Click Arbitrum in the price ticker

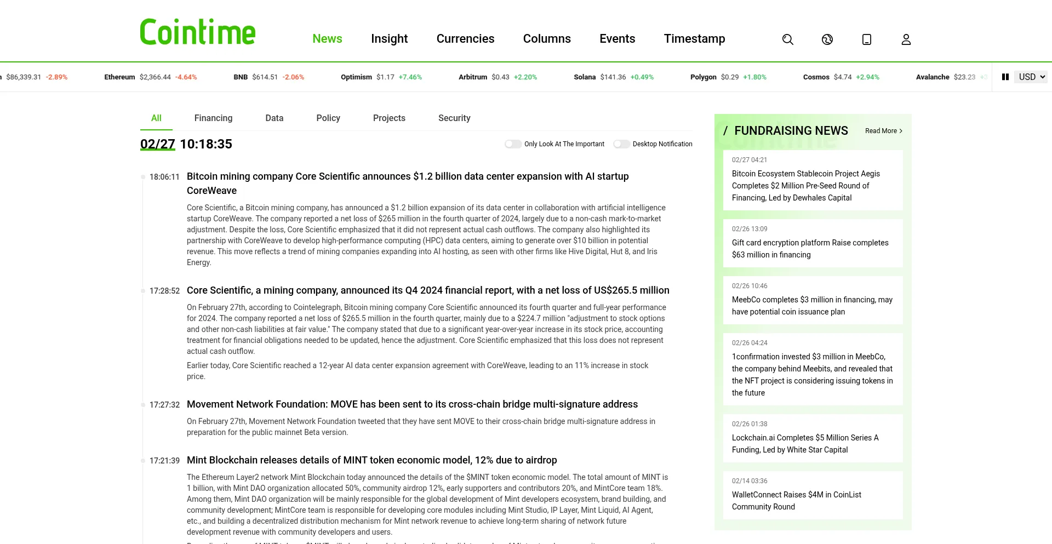473,77
